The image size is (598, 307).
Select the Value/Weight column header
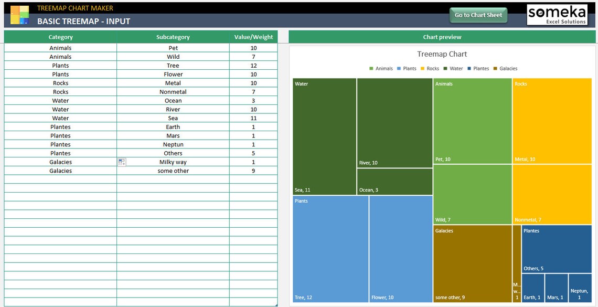click(253, 37)
